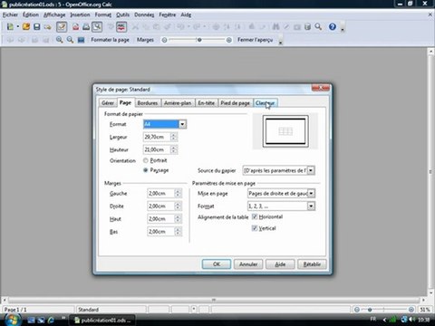435x326 pixels.
Task: Click Annuler to cancel the dialog
Action: (248, 264)
